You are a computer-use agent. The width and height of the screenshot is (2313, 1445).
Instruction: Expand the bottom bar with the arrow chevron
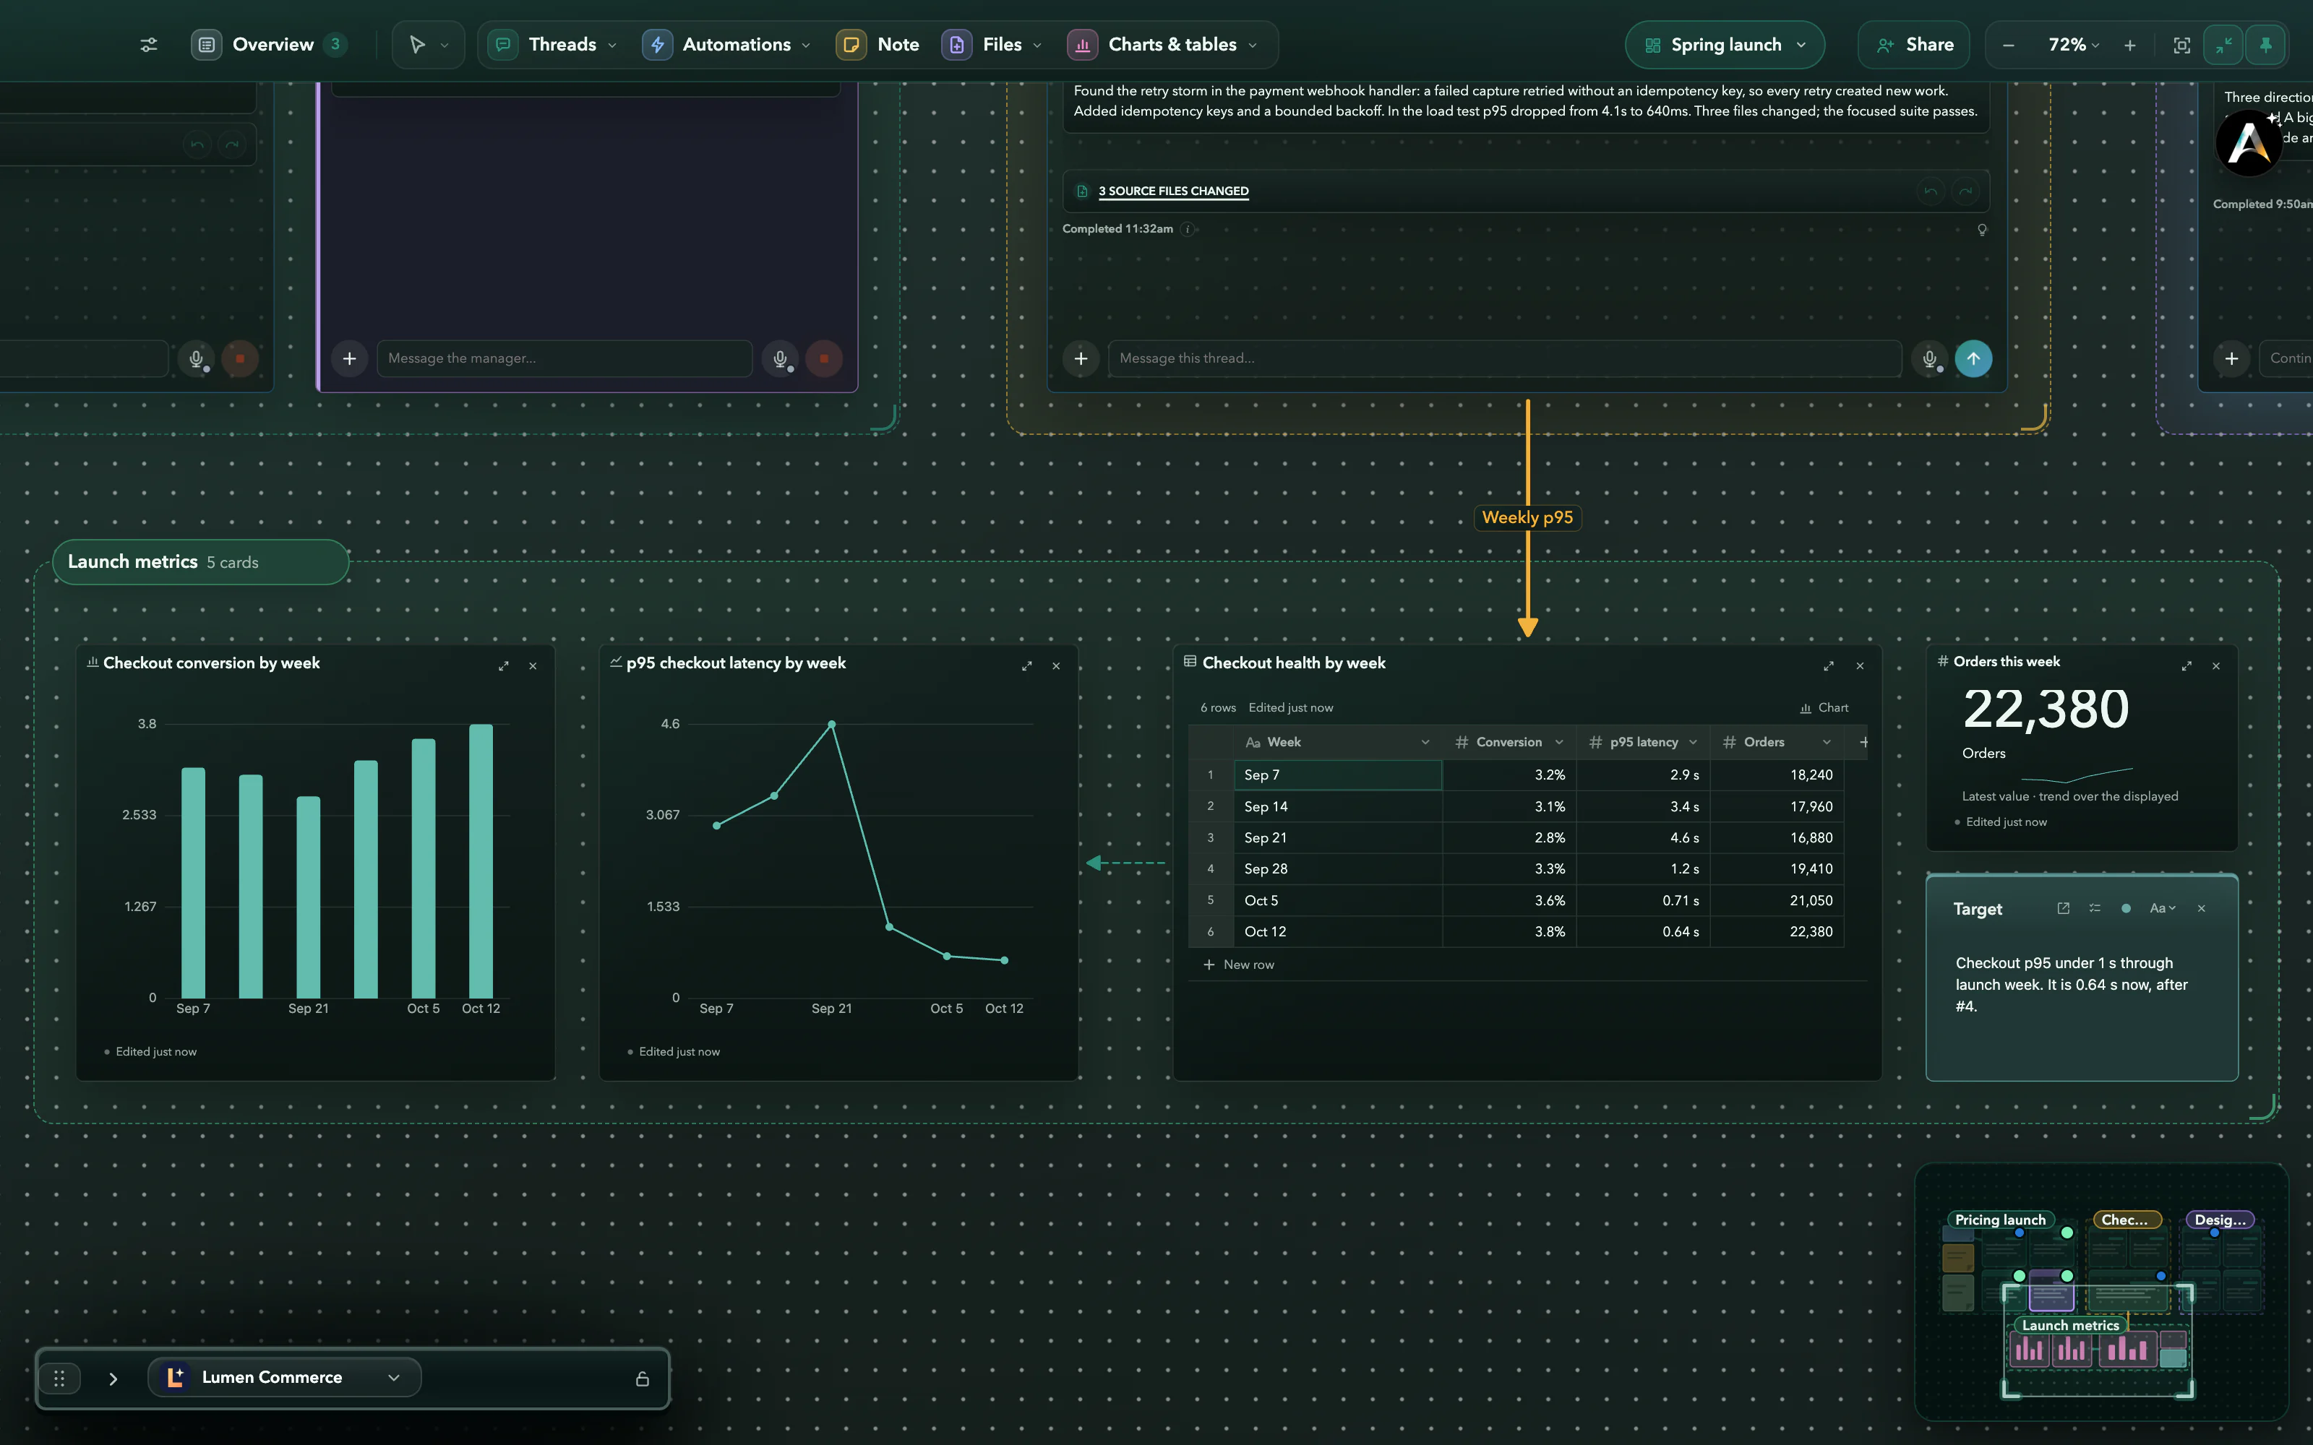click(113, 1378)
